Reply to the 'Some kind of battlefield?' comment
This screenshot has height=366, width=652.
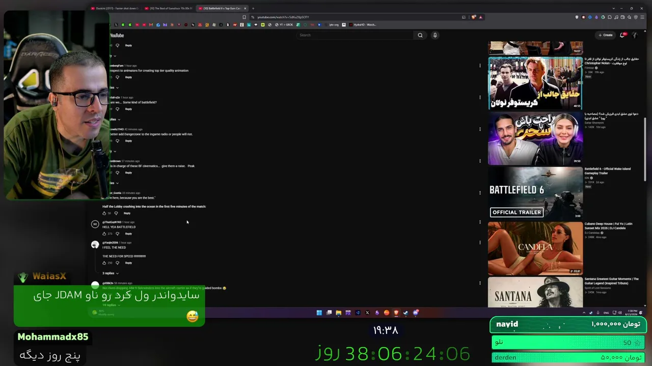point(128,109)
